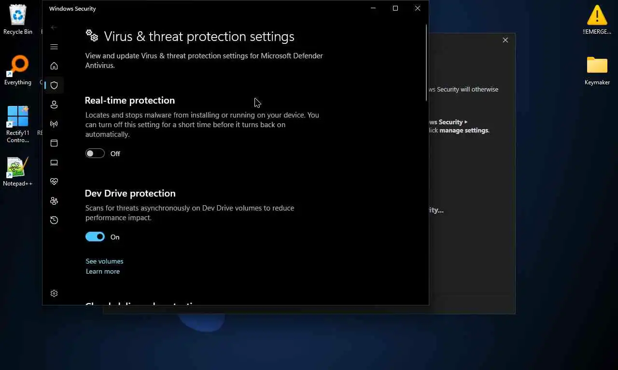
Task: Open Firewall & network protection icon
Action: pyautogui.click(x=54, y=124)
